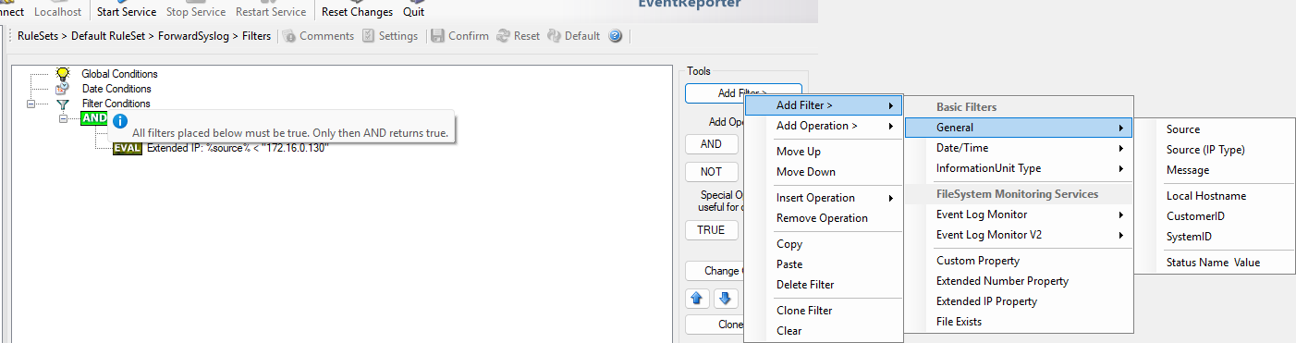Choose Move Down in the context menu

[823, 172]
